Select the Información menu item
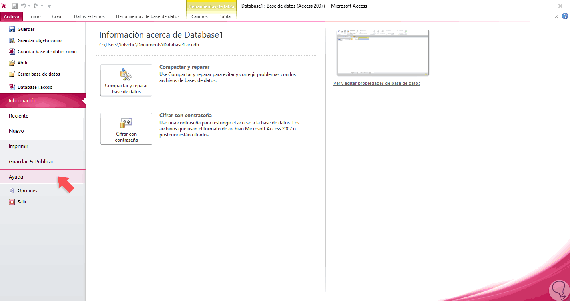Viewport: 570px width, 301px height. 43,101
